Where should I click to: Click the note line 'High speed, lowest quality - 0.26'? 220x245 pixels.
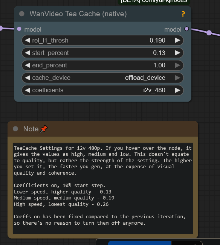pyautogui.click(x=61, y=204)
